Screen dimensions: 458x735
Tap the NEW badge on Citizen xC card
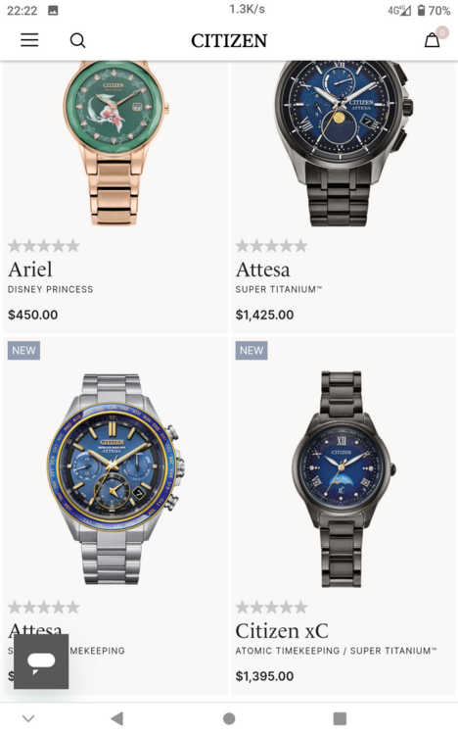(252, 351)
